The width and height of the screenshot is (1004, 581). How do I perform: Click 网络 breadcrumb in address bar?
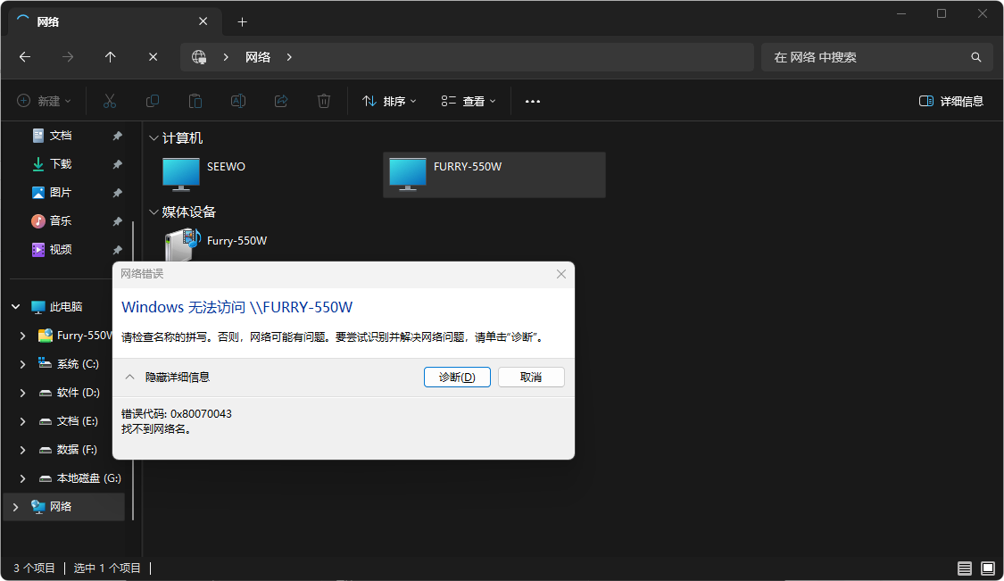tap(258, 57)
